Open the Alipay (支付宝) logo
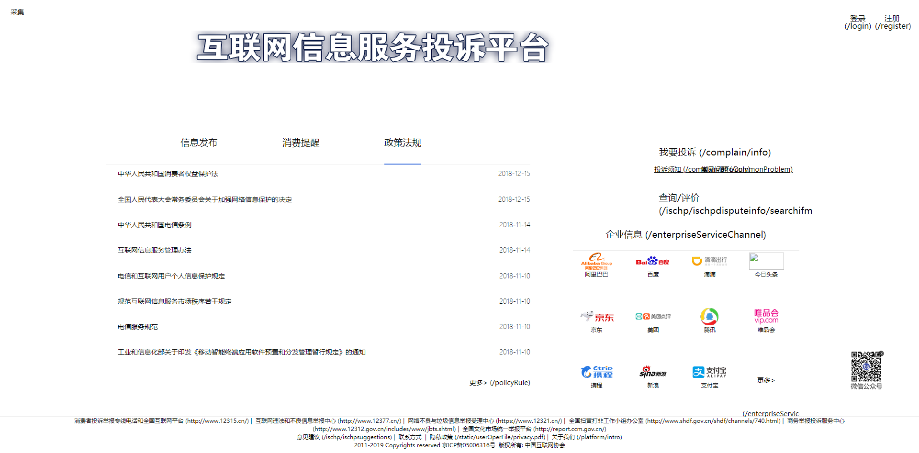 [x=709, y=372]
